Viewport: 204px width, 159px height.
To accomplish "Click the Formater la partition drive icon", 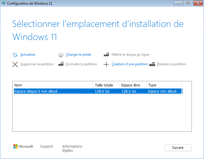I will click(x=61, y=64).
